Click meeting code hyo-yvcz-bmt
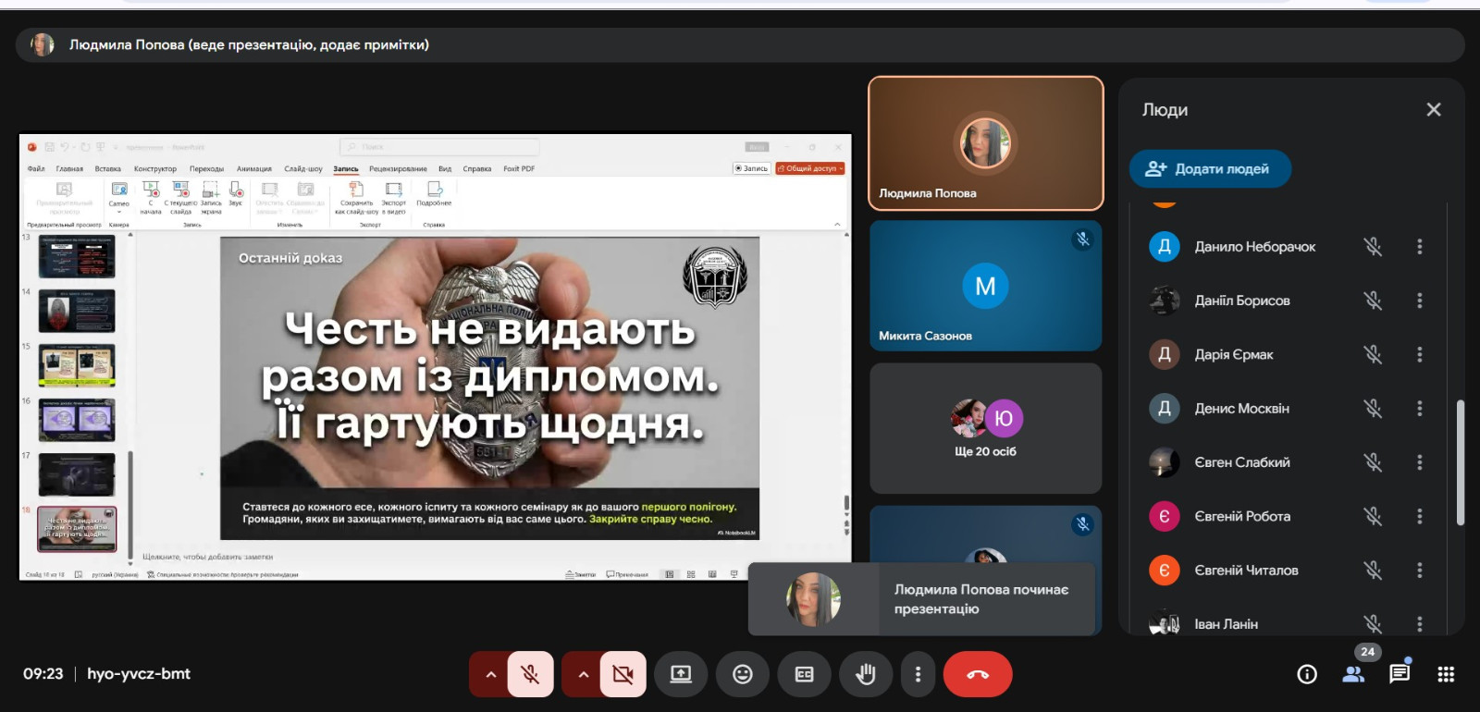This screenshot has width=1480, height=712. (139, 674)
